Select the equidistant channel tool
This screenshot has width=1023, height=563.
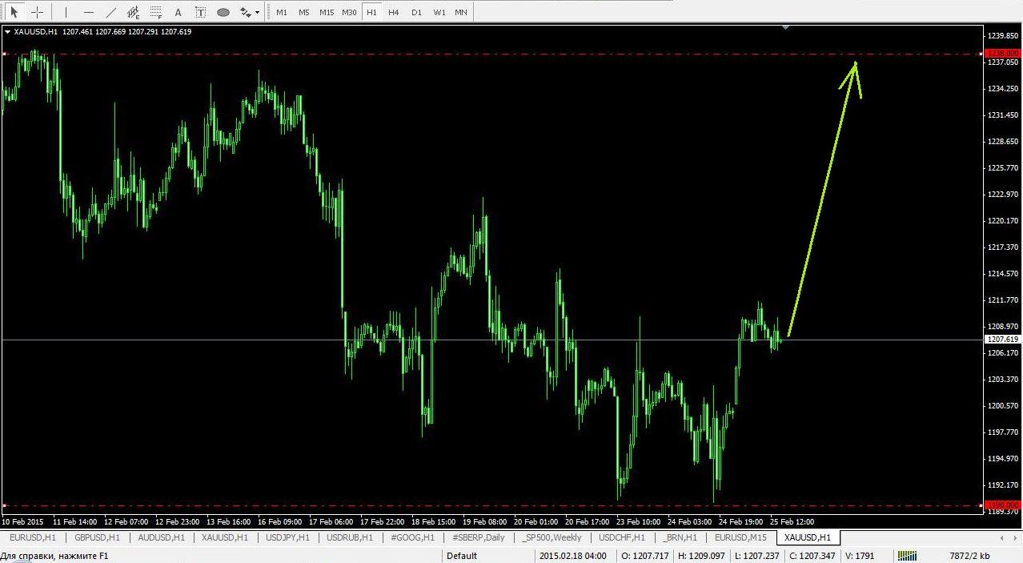pyautogui.click(x=133, y=12)
